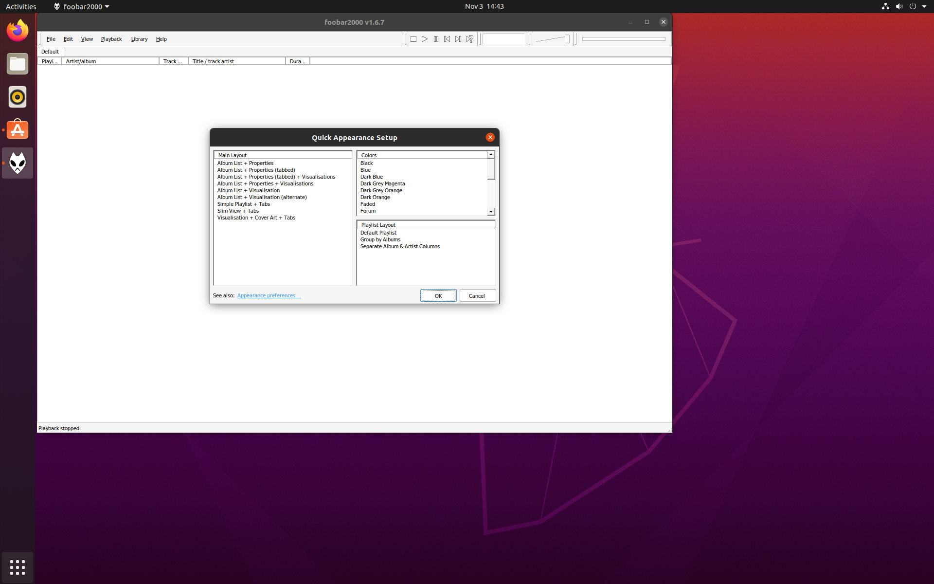Viewport: 934px width, 584px height.
Task: Open Ubuntu Software from the dock
Action: click(18, 130)
